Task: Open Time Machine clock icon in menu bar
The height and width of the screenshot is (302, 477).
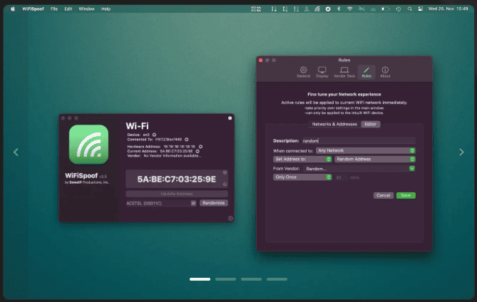Action: (398, 9)
